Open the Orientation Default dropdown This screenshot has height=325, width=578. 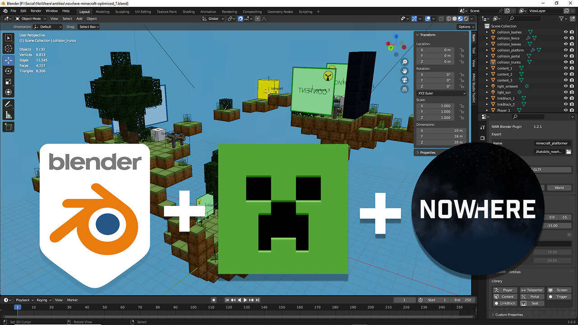click(x=48, y=27)
